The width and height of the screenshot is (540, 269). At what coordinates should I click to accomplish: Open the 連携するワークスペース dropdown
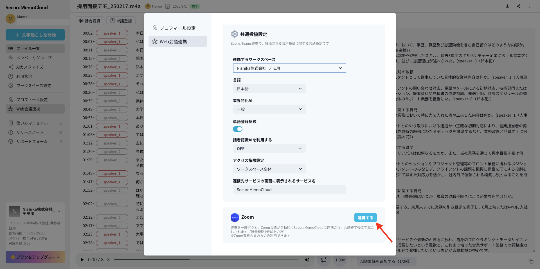click(289, 68)
